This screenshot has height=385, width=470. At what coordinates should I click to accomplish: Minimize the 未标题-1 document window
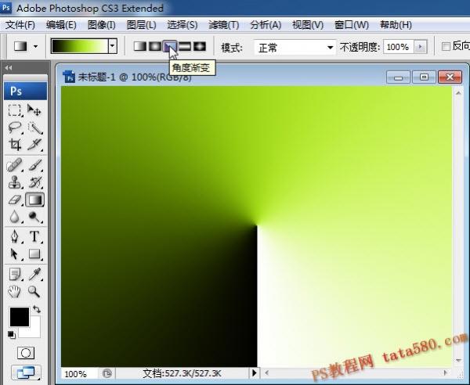(399, 77)
